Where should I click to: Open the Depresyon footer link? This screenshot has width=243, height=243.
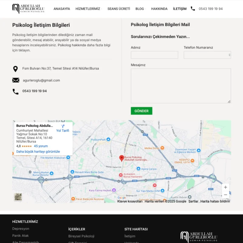click(x=21, y=229)
